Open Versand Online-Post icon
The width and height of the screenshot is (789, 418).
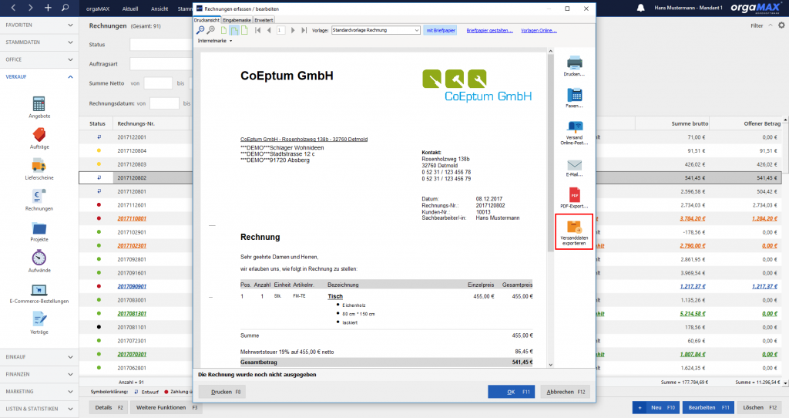click(x=574, y=127)
